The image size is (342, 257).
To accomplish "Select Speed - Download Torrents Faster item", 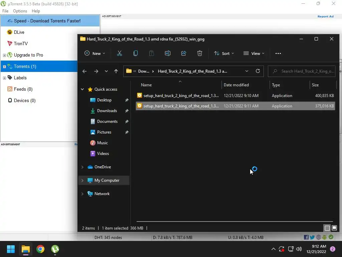I will (50, 21).
